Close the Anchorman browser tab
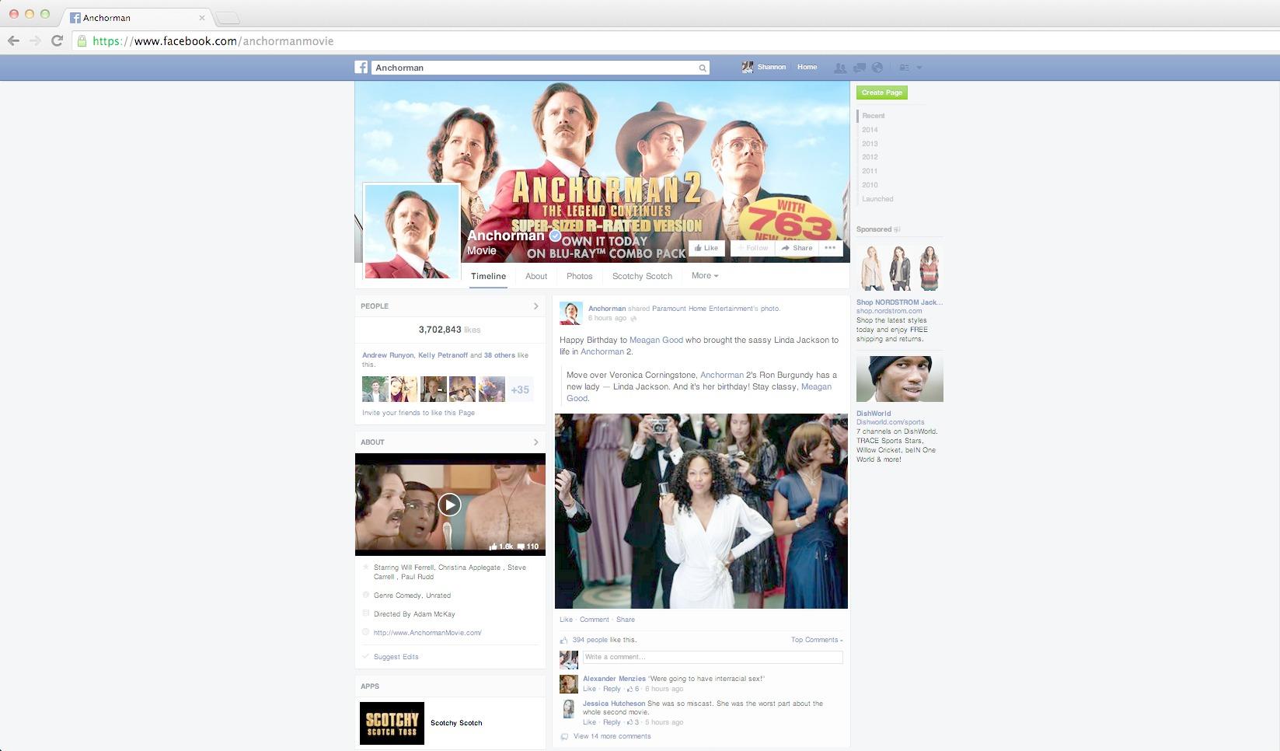Image resolution: width=1280 pixels, height=751 pixels. click(202, 17)
